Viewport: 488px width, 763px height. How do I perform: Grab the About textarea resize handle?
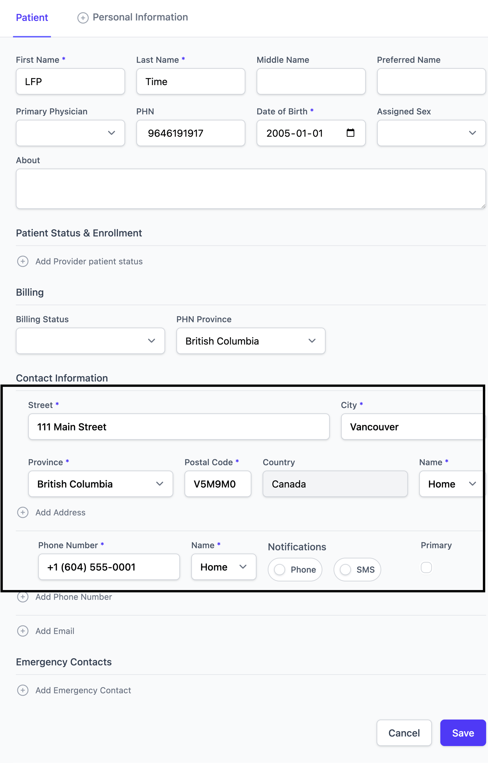pos(483,206)
